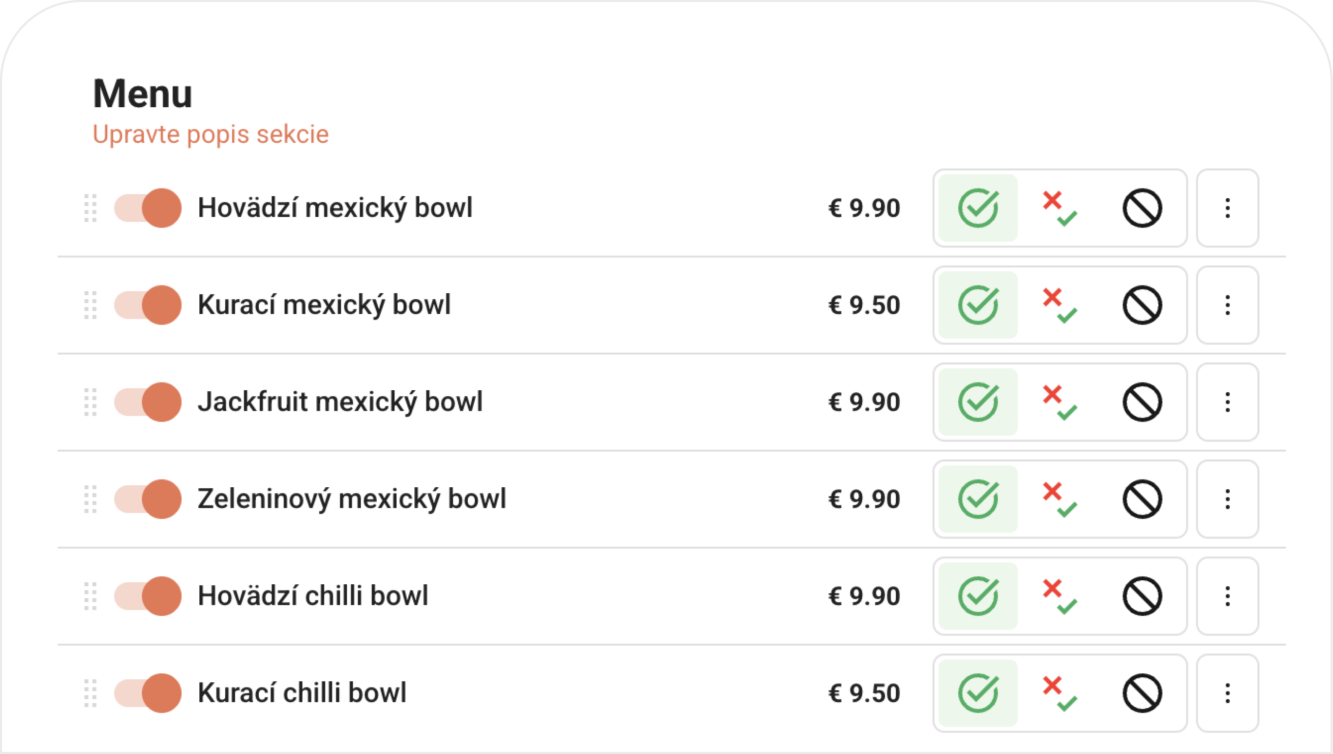Click green check icon for Zeleninový mexický bowl

click(x=978, y=499)
